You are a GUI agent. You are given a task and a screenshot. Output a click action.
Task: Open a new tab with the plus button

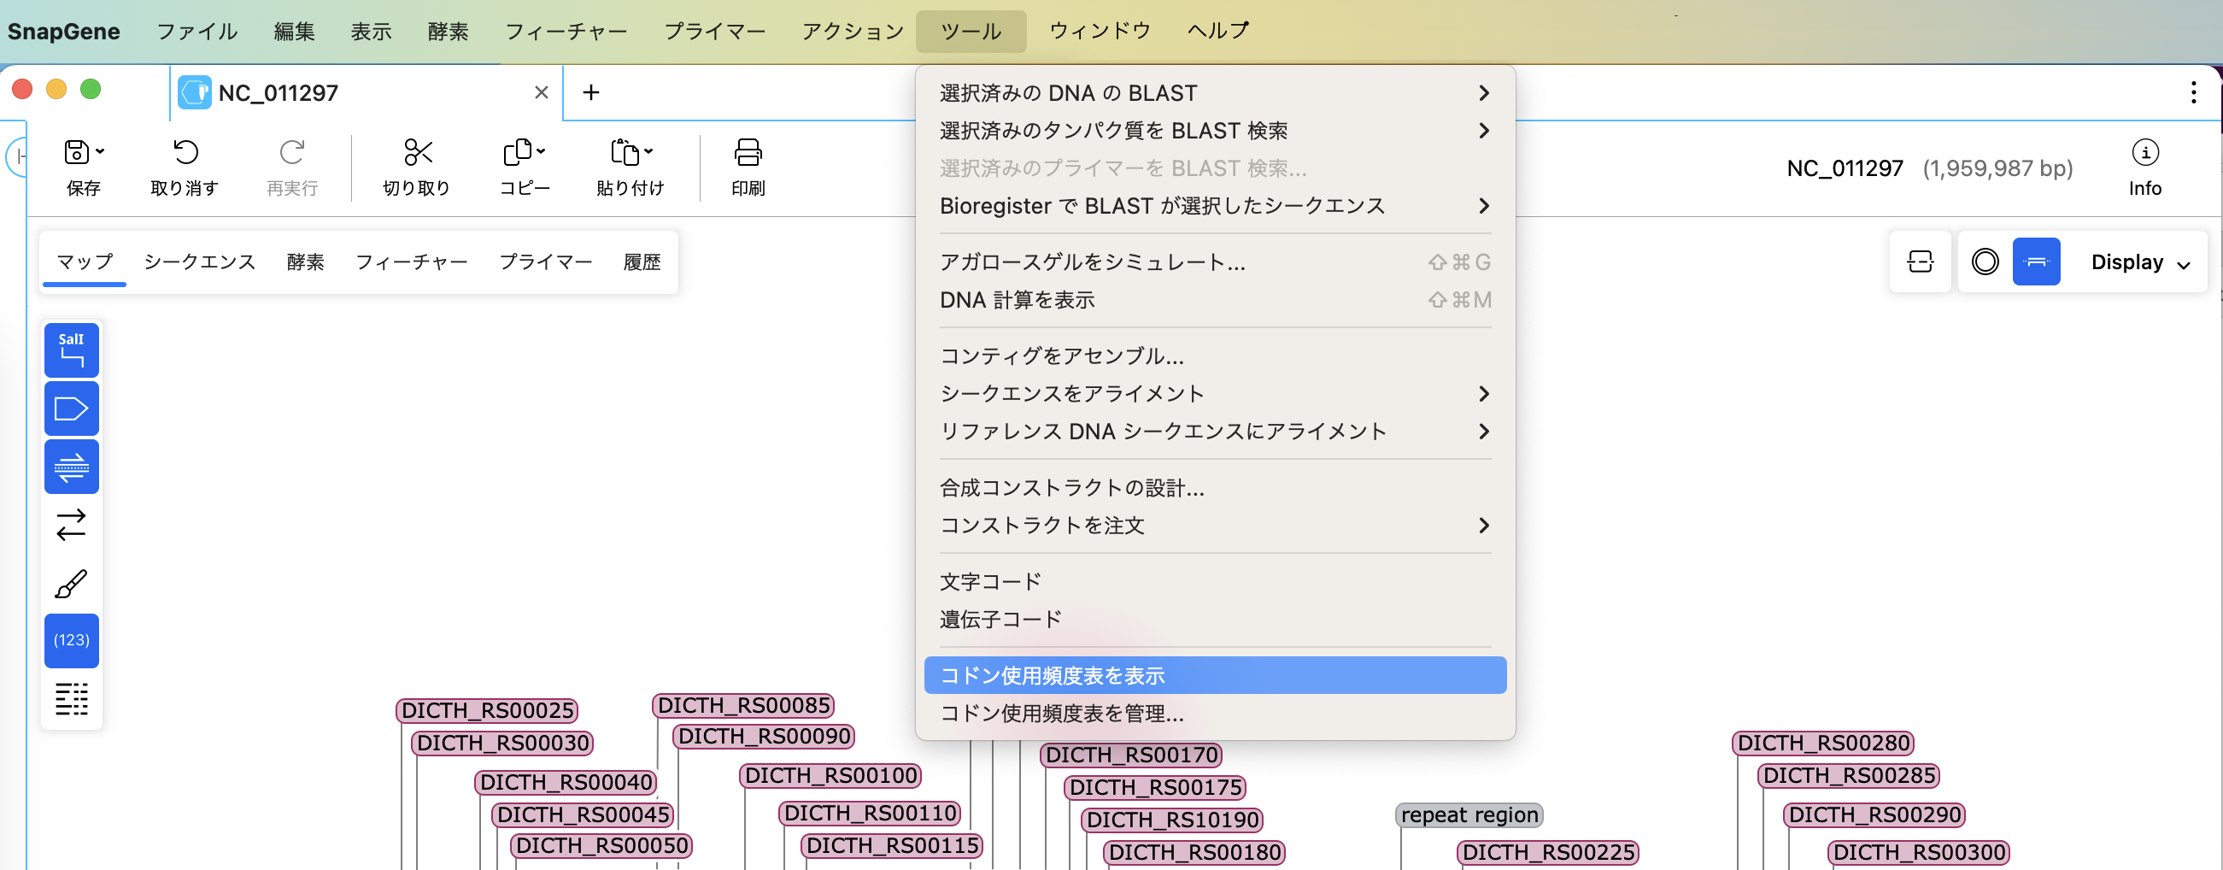click(591, 91)
